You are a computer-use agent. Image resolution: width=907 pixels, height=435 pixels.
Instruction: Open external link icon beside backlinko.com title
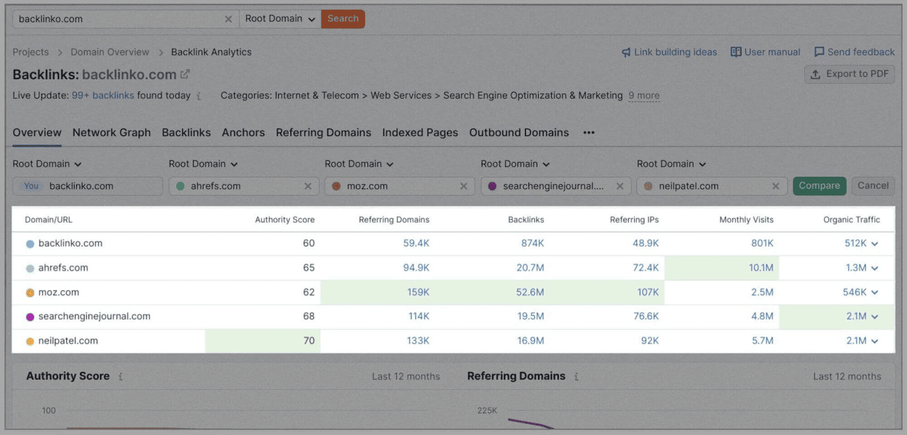pyautogui.click(x=185, y=74)
